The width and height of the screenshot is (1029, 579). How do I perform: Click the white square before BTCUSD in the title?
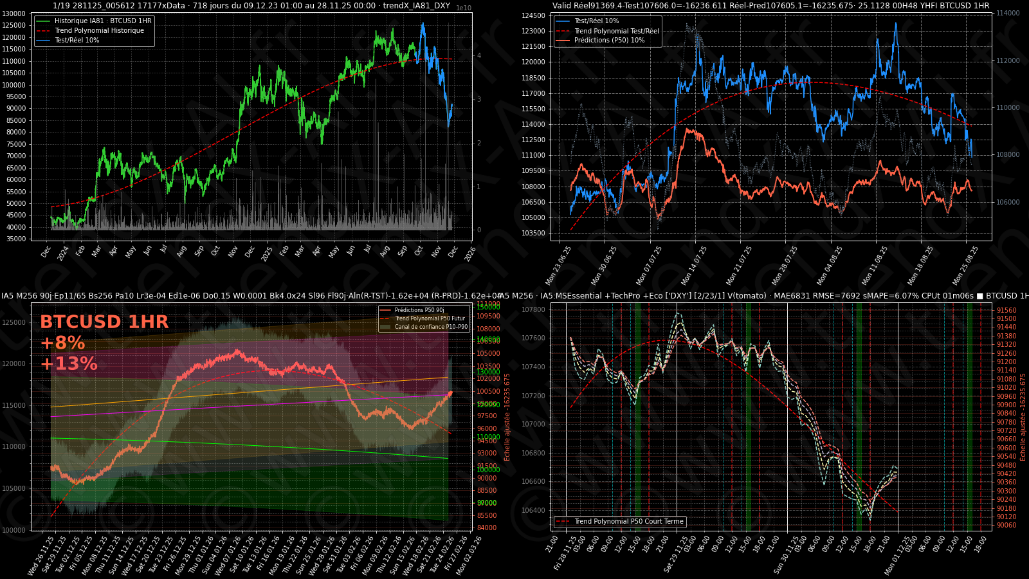pos(979,296)
